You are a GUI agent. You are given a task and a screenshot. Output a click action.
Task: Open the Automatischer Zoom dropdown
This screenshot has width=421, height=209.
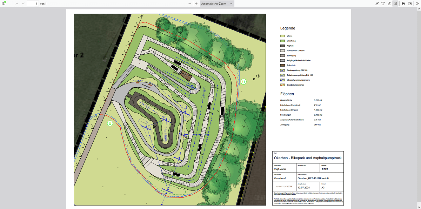[x=217, y=4]
